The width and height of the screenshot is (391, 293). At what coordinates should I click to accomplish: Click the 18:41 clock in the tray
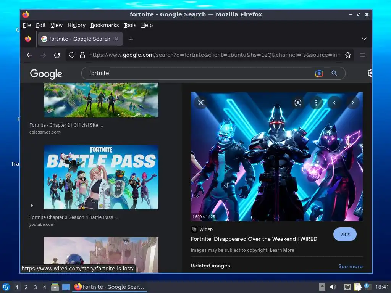382,287
